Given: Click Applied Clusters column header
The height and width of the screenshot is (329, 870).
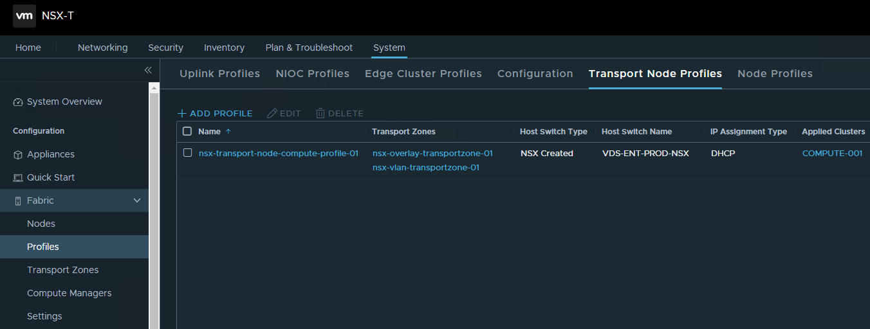Looking at the screenshot, I should [x=833, y=132].
